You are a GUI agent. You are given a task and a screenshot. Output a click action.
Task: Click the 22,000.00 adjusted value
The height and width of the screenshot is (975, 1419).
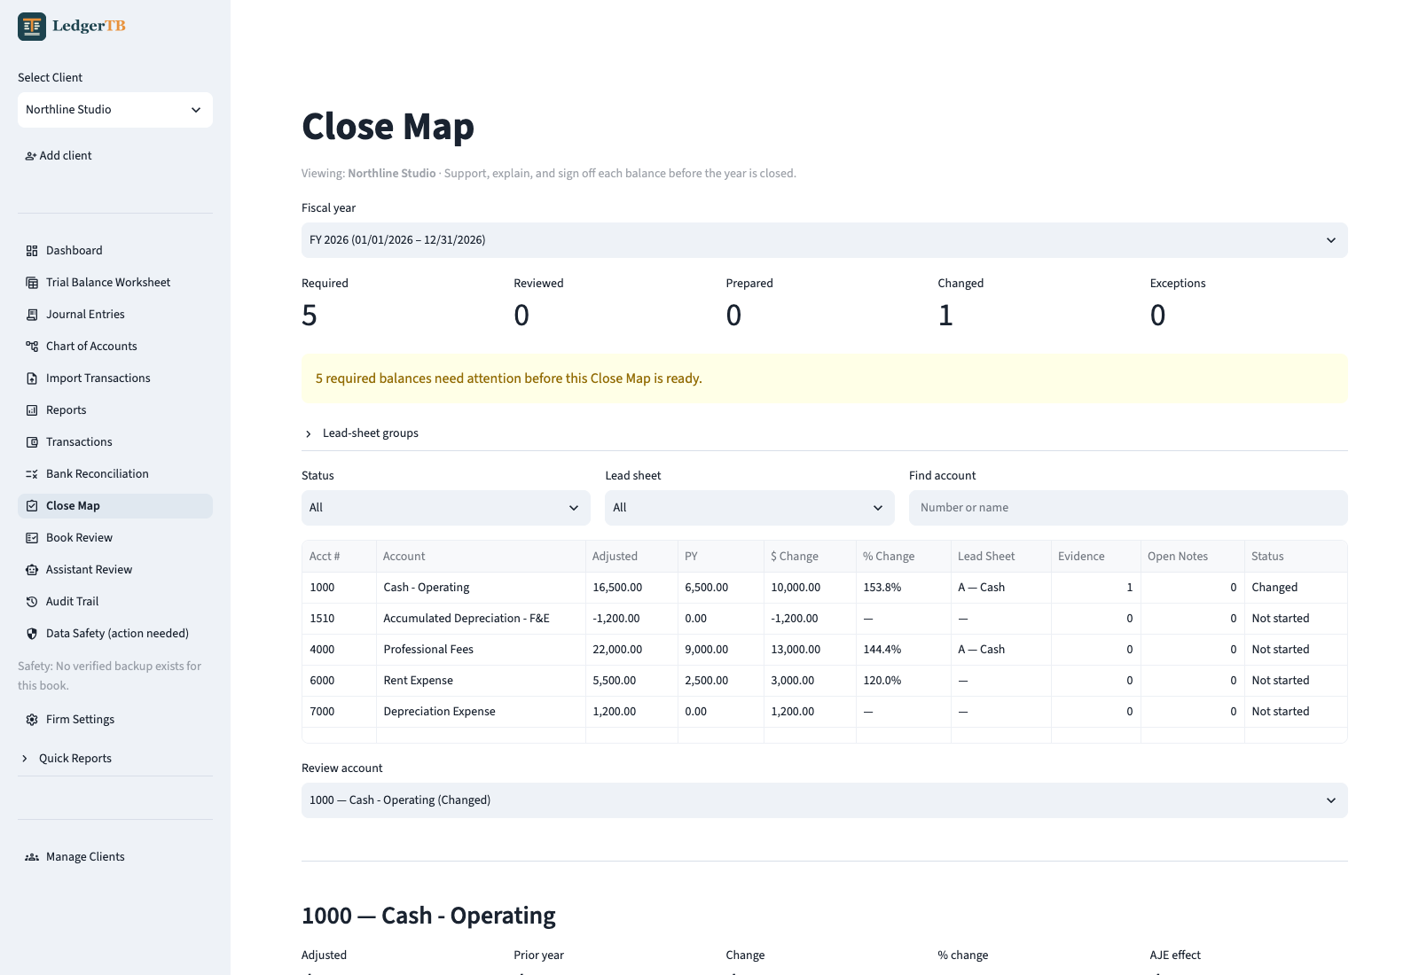point(631,650)
